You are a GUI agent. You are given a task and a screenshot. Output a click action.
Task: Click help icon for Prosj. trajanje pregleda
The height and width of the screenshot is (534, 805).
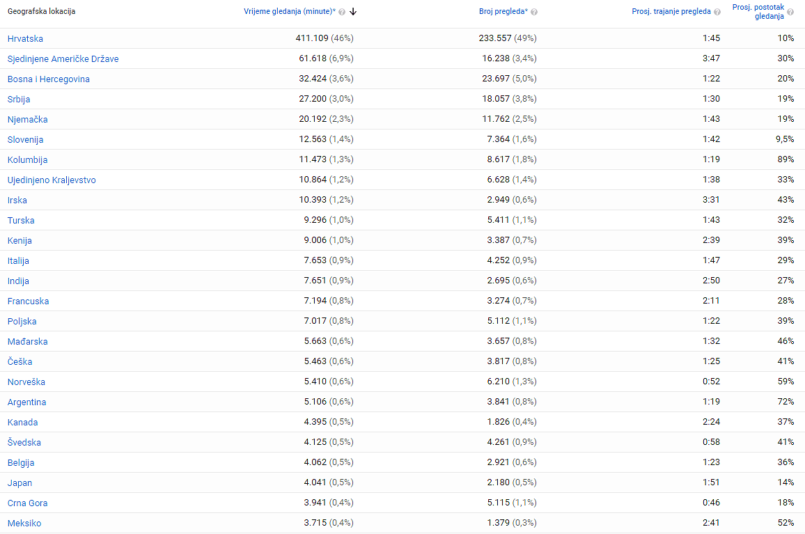point(717,12)
